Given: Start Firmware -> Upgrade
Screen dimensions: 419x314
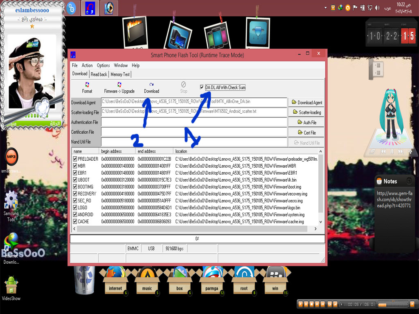Looking at the screenshot, I should (x=119, y=87).
